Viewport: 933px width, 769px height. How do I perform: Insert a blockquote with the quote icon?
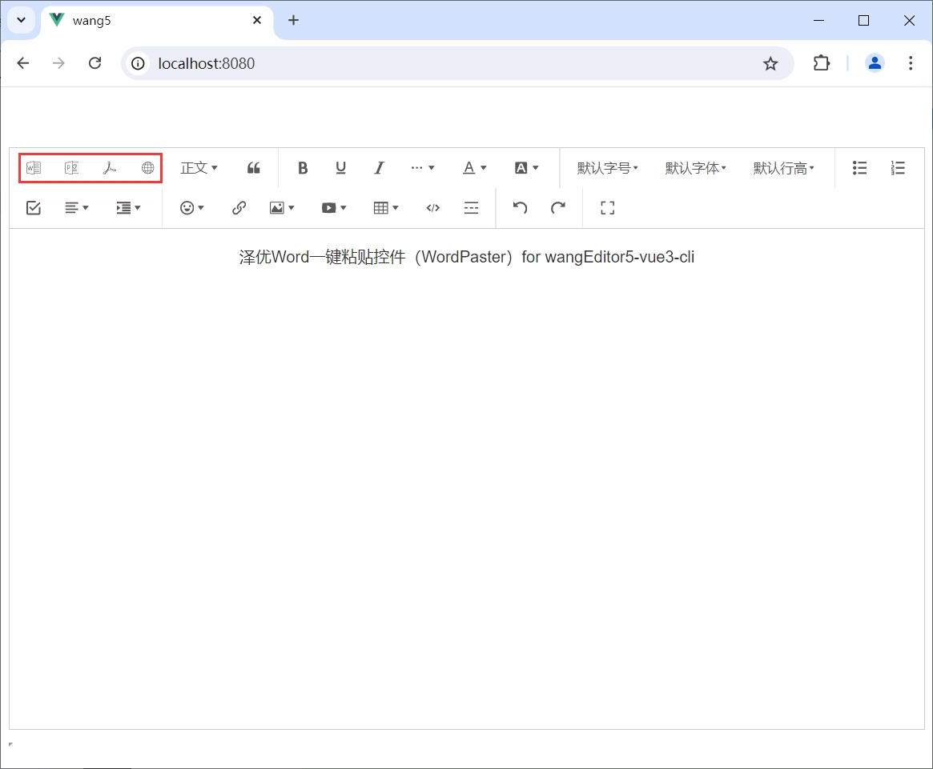pyautogui.click(x=254, y=168)
